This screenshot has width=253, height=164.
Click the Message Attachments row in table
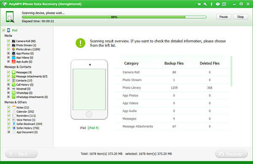click(x=172, y=126)
